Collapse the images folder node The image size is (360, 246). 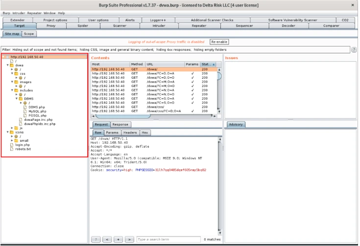(x=12, y=82)
